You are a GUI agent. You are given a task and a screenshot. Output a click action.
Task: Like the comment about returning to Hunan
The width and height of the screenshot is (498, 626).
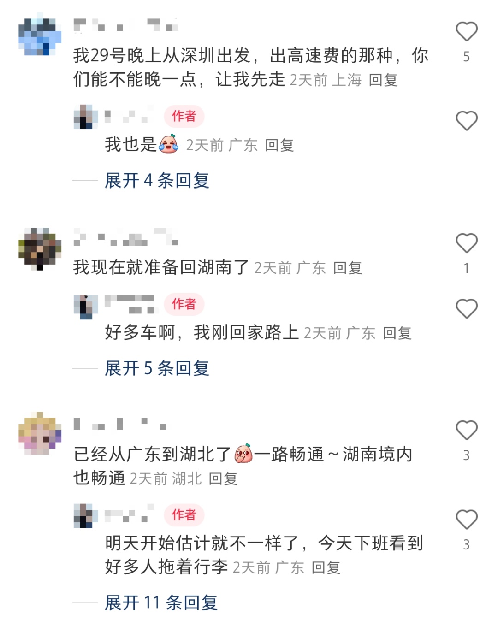pos(467,243)
